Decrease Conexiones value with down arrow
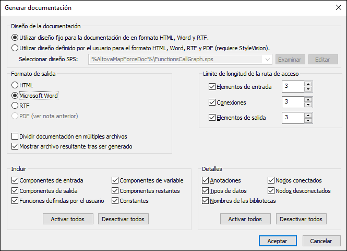The image size is (347, 251). pyautogui.click(x=308, y=105)
